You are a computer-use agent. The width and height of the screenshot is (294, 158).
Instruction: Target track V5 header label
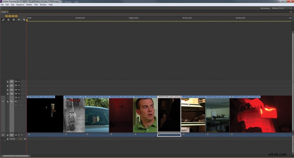coord(12,82)
